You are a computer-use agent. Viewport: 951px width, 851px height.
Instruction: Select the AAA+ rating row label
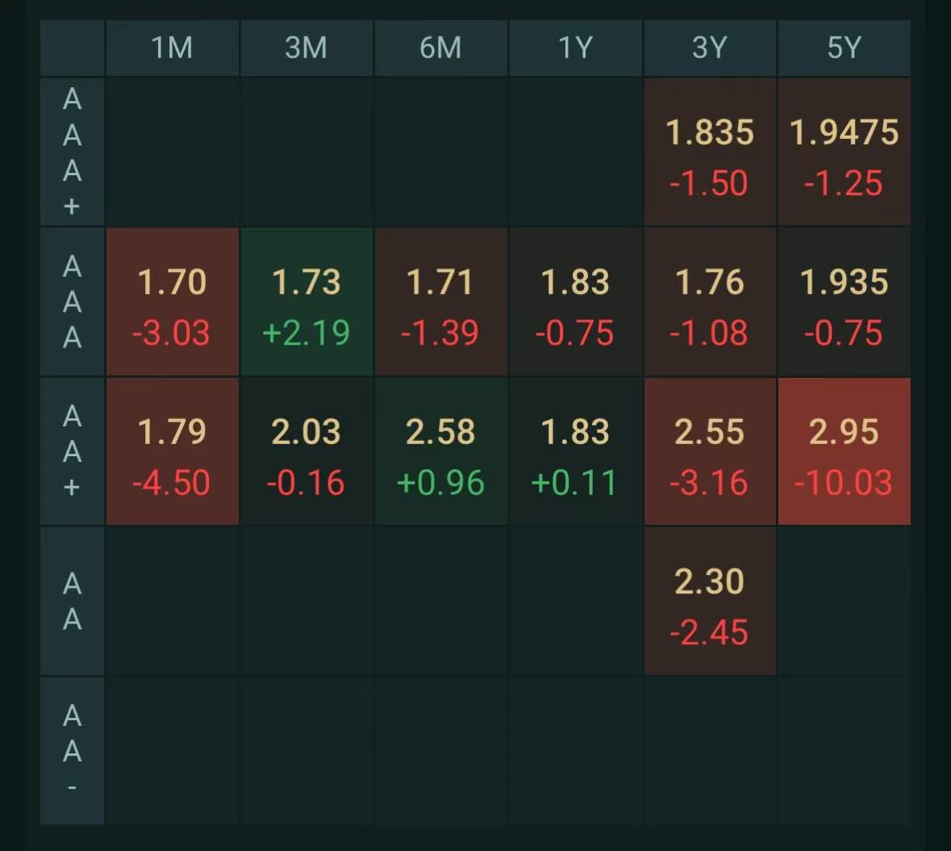pos(72,152)
